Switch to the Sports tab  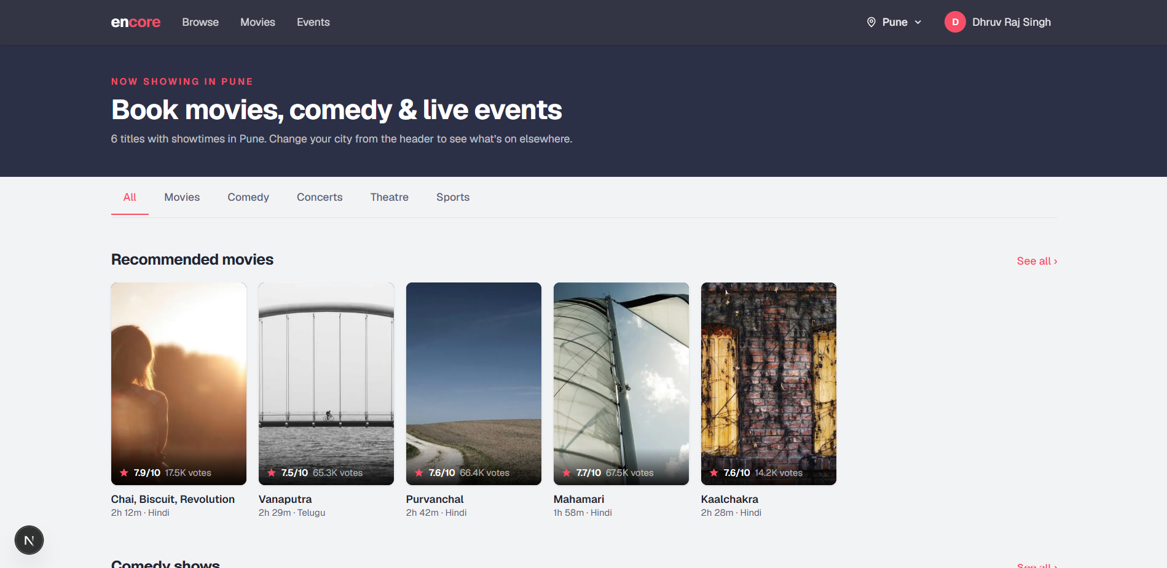click(x=453, y=197)
